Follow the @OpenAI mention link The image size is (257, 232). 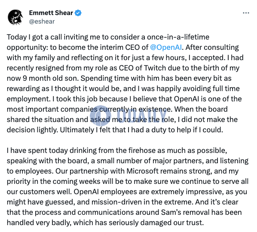[166, 47]
